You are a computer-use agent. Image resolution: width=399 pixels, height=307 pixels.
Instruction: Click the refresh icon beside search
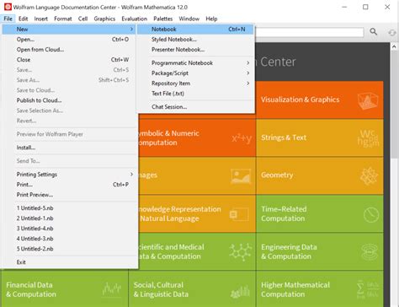point(392,33)
